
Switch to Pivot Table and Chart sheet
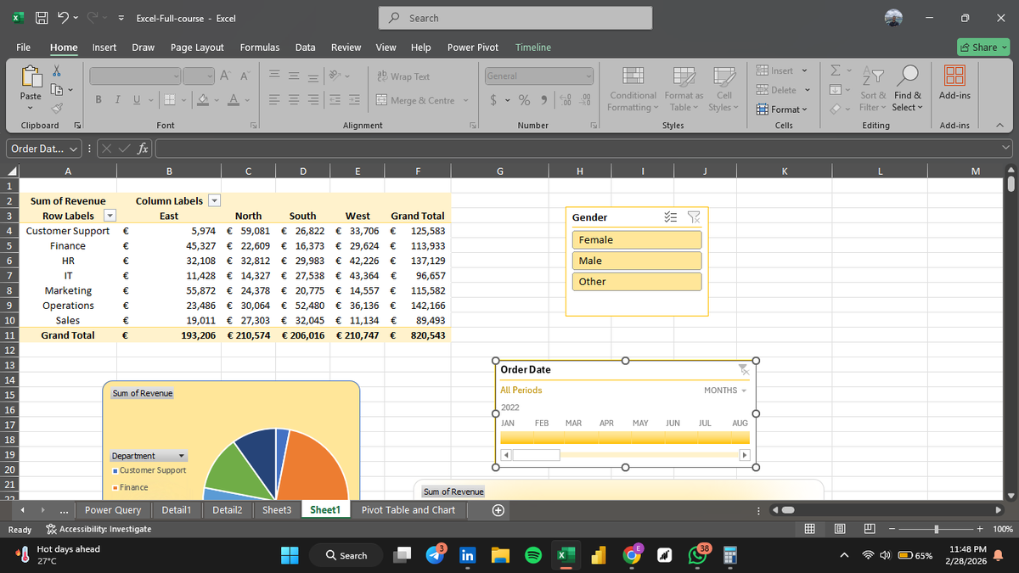coord(408,510)
